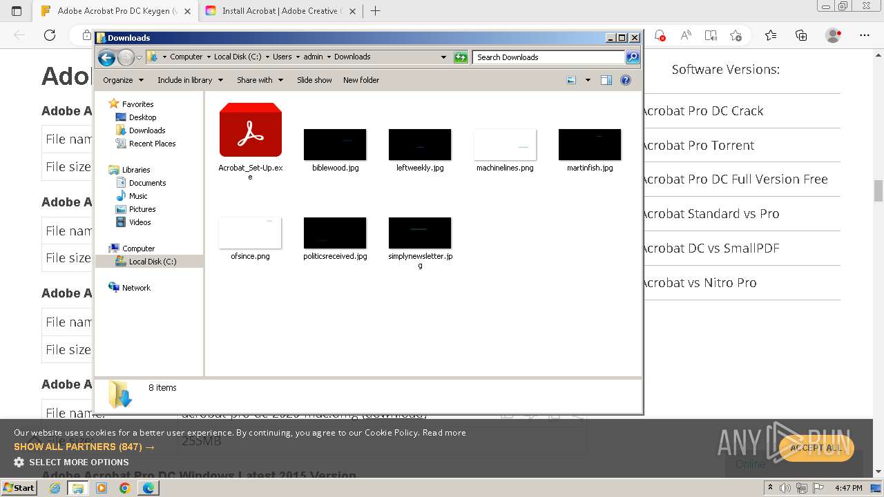Open the Organize menu
Screen dimensions: 884x497
click(123, 80)
